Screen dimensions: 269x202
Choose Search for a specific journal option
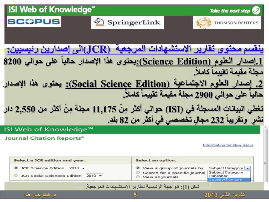pos(138,173)
